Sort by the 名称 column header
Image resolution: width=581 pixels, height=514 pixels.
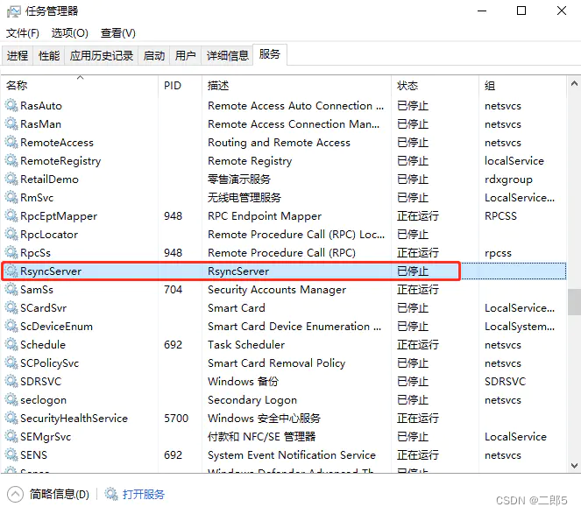(80, 86)
